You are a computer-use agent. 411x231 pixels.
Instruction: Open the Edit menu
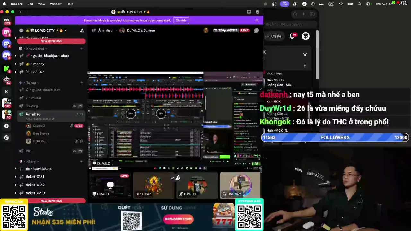[30, 4]
